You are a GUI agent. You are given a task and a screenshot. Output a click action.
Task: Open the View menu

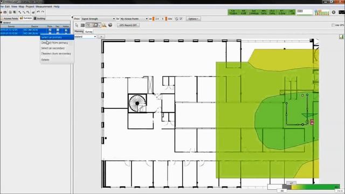pyautogui.click(x=14, y=6)
